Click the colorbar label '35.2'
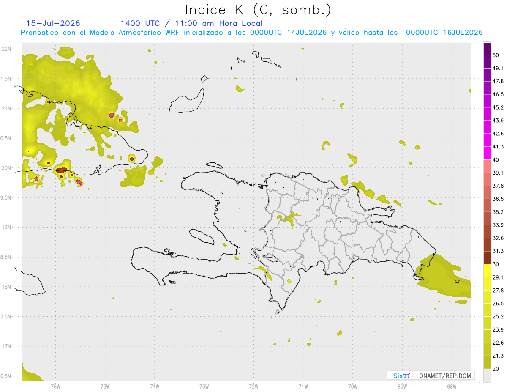The image size is (507, 392). (x=498, y=212)
